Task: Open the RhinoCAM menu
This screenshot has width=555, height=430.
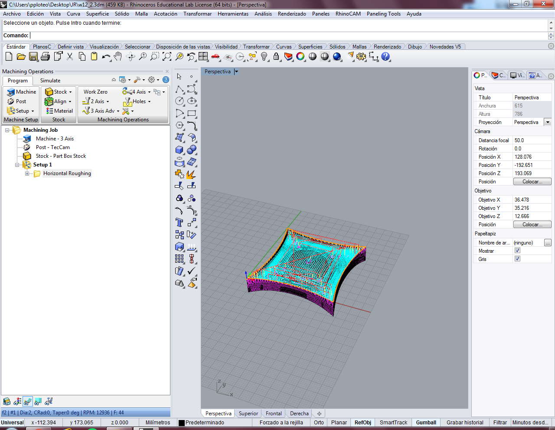Action: [348, 14]
